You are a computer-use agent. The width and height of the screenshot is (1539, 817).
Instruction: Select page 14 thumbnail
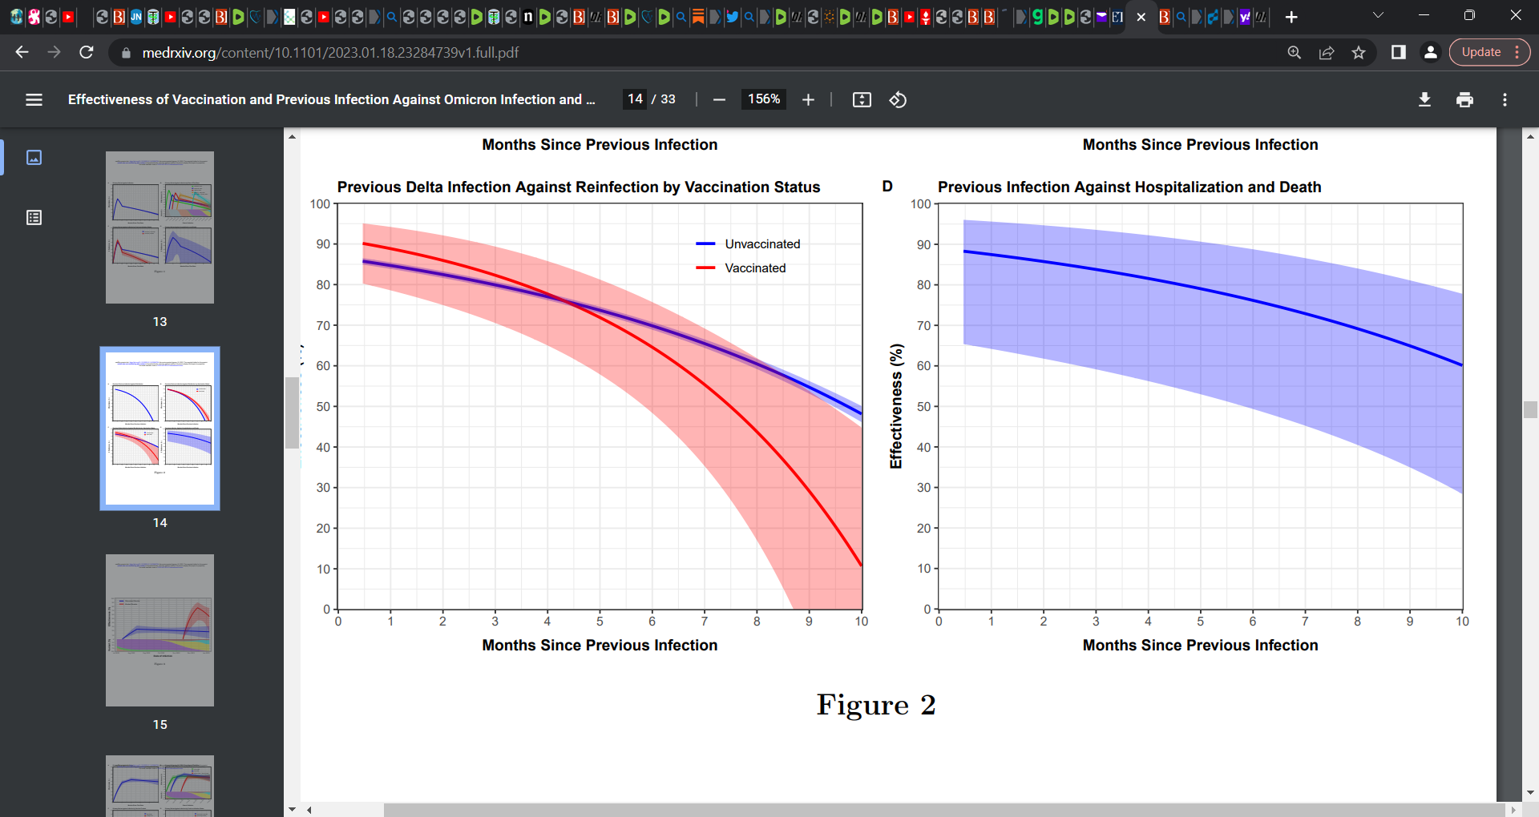[x=160, y=429]
